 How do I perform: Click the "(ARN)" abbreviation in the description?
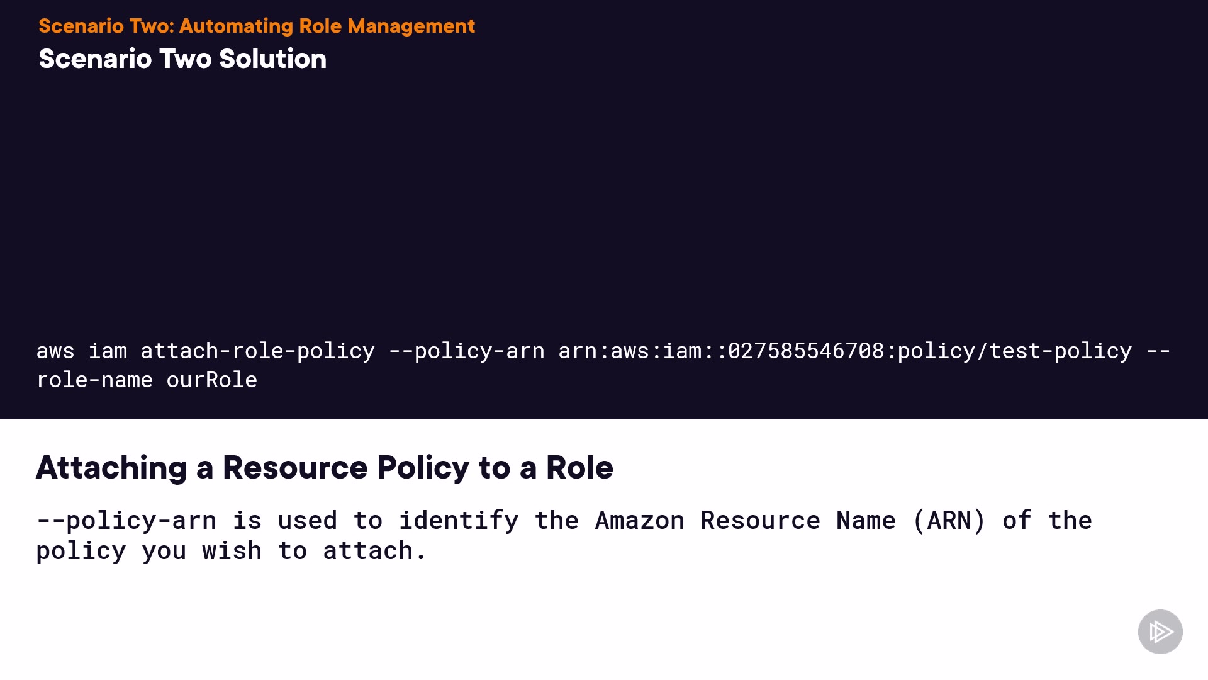pyautogui.click(x=949, y=521)
